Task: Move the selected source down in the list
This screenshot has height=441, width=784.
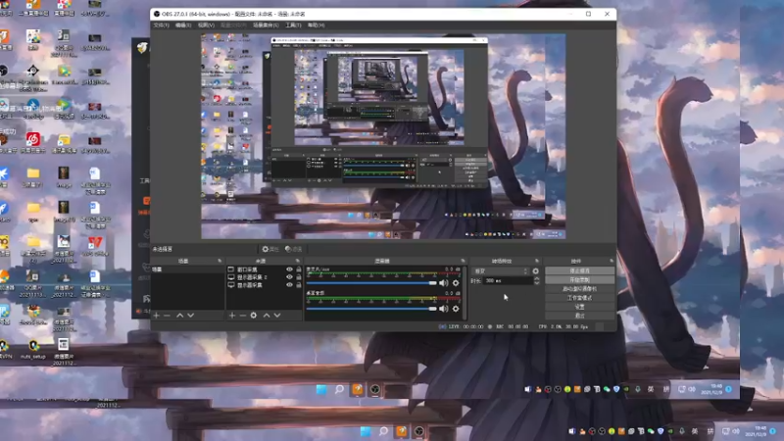Action: pos(277,316)
